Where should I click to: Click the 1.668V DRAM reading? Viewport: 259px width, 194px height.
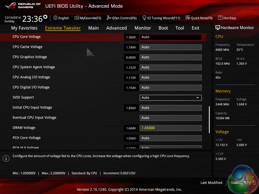131,128
